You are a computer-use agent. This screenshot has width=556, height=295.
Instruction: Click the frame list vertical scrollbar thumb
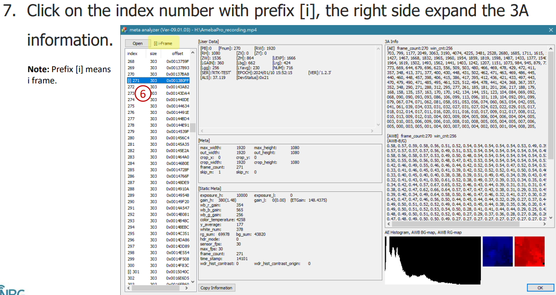tap(193, 128)
